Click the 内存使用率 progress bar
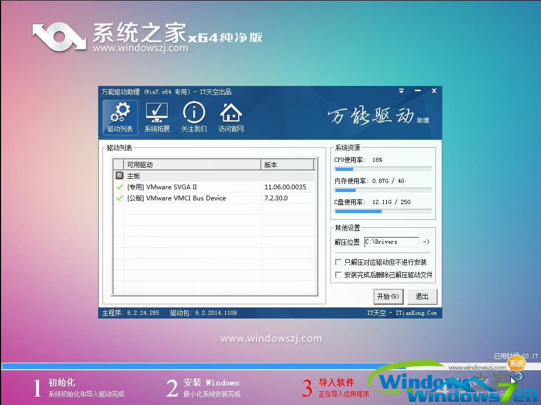The height and width of the screenshot is (405, 541). pyautogui.click(x=383, y=190)
